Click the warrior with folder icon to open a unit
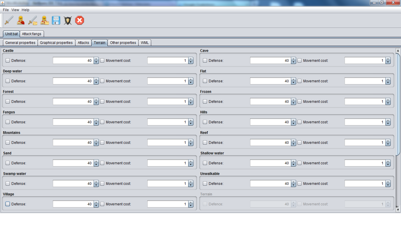Image resolution: width=401 pixels, height=225 pixels. pos(44,21)
